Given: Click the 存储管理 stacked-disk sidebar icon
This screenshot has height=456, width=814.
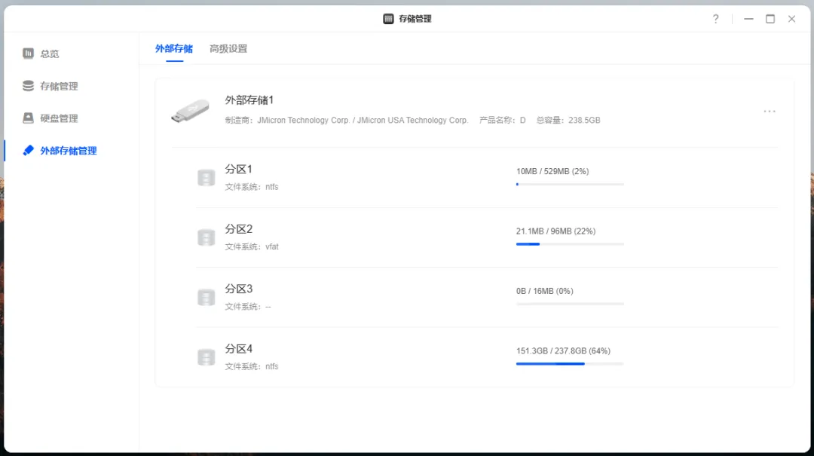Looking at the screenshot, I should 28,86.
